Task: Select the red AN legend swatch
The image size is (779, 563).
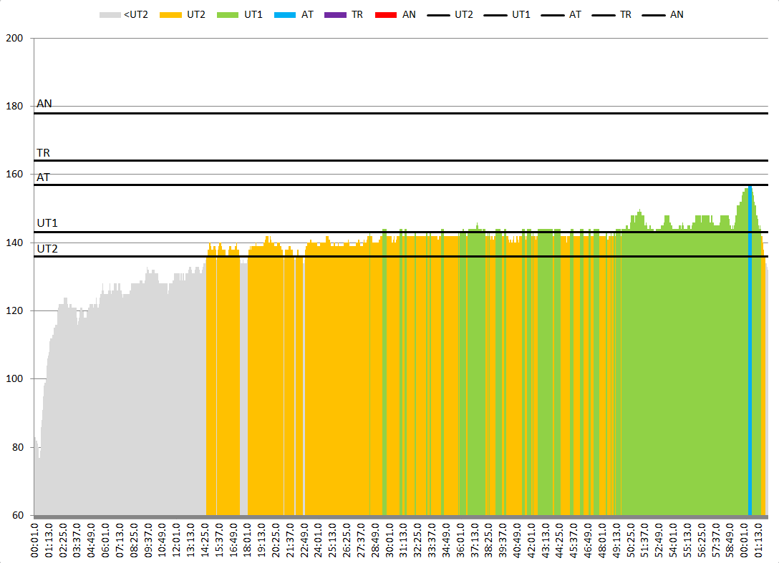Action: coord(387,14)
